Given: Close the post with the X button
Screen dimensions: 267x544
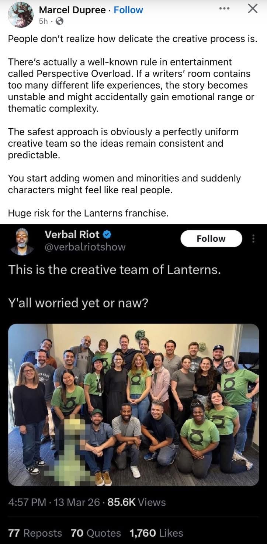Looking at the screenshot, I should pos(253,9).
